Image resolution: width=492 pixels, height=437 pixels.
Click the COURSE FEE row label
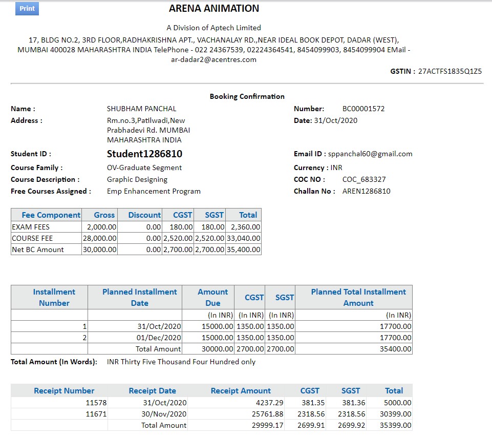coord(32,238)
